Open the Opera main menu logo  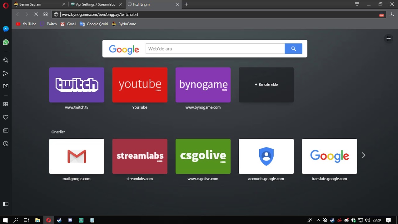(x=6, y=5)
